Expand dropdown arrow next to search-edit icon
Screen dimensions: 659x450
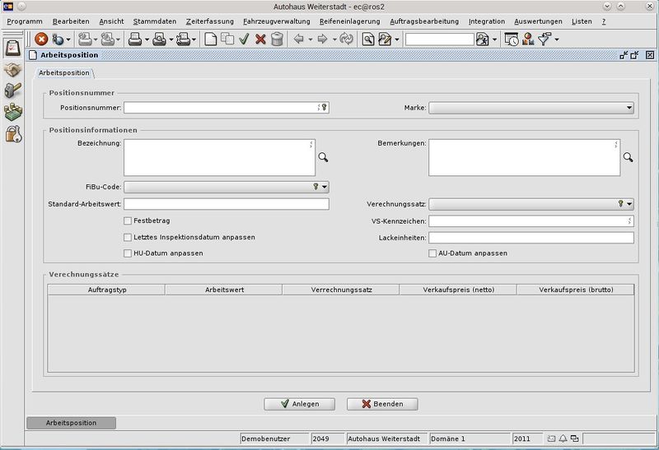tap(397, 40)
